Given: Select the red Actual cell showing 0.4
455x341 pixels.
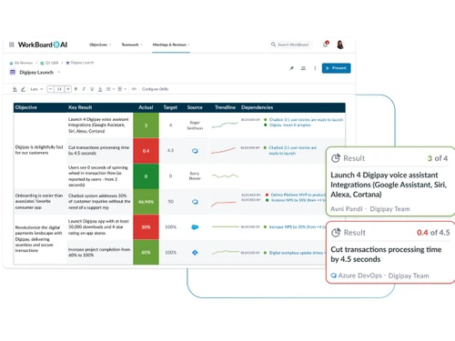Looking at the screenshot, I should 146,151.
